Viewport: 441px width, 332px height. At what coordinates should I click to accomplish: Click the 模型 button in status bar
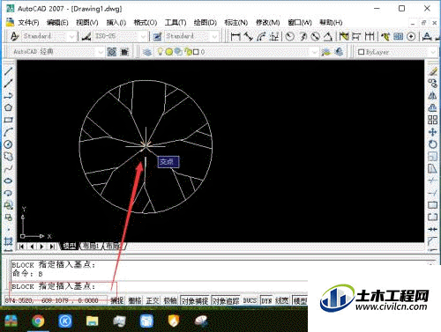click(300, 300)
